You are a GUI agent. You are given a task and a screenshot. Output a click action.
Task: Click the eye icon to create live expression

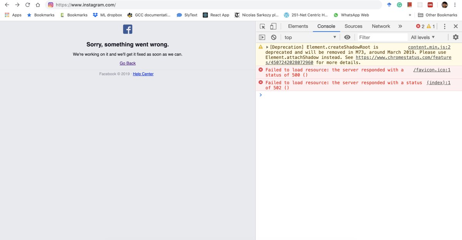pyautogui.click(x=347, y=37)
